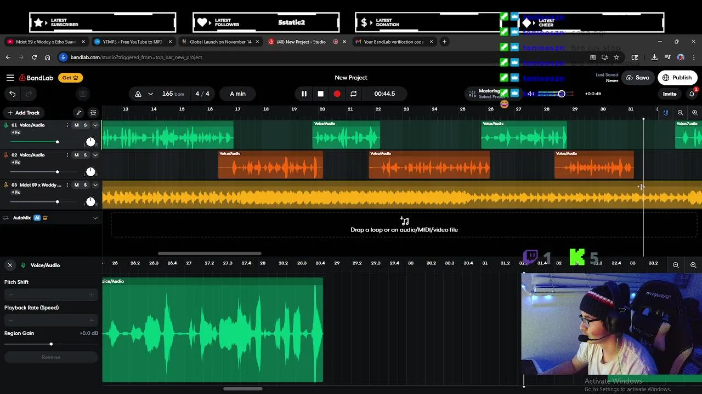The width and height of the screenshot is (702, 394).
Task: Open track 02 three-dot menu
Action: coord(67,155)
